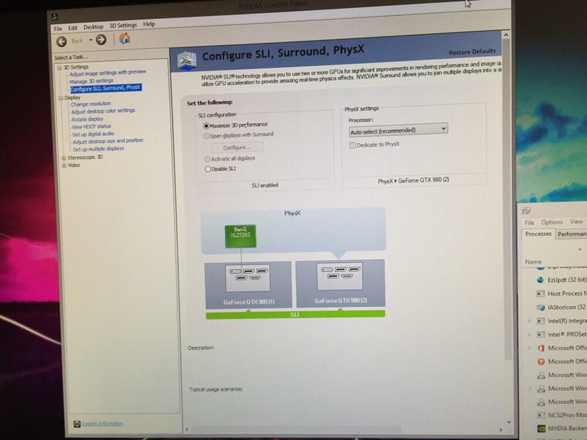This screenshot has height=440, width=587.
Task: Select the Maximize 3D performance radio button
Action: coord(207,125)
